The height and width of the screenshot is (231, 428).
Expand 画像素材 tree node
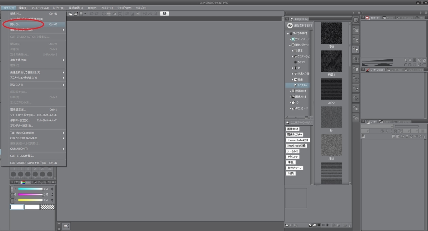(x=290, y=97)
